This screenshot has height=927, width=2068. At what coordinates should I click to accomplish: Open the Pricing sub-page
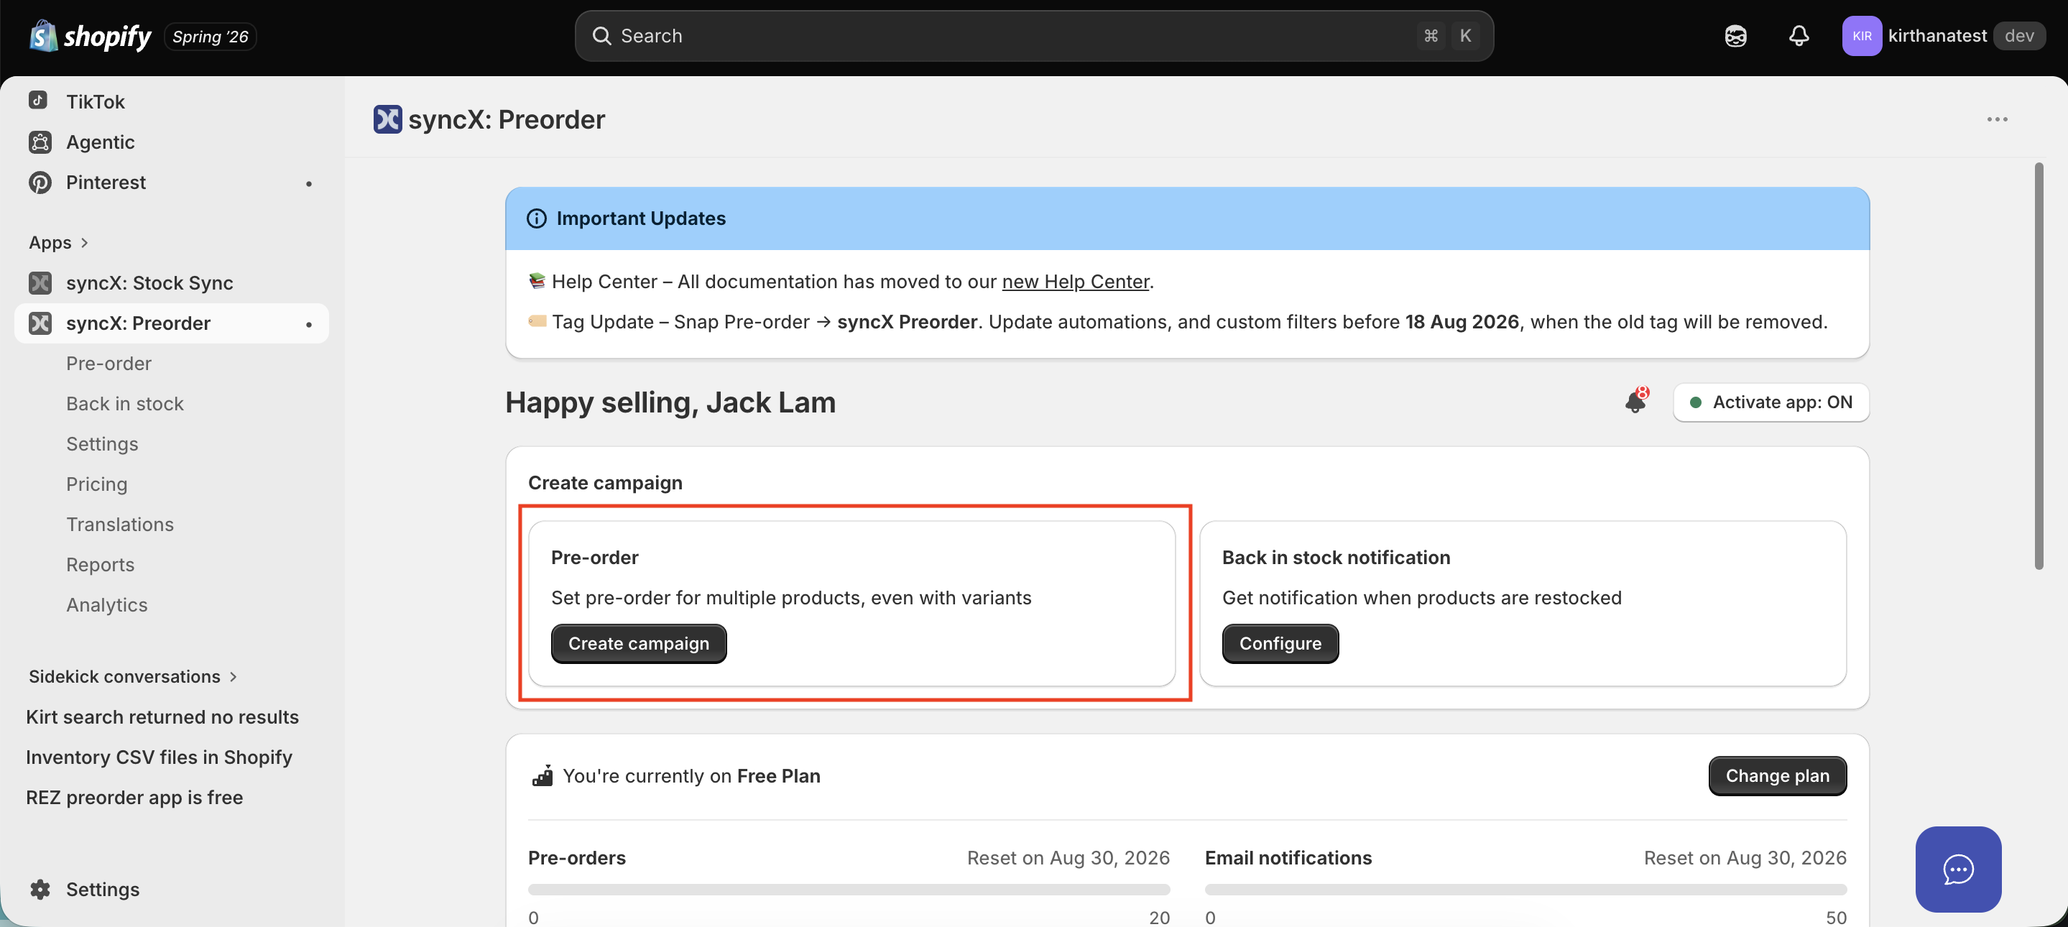coord(96,484)
